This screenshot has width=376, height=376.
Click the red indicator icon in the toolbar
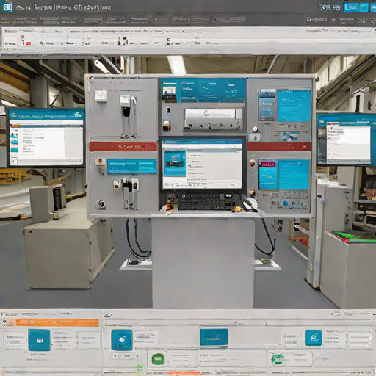pyautogui.click(x=26, y=41)
